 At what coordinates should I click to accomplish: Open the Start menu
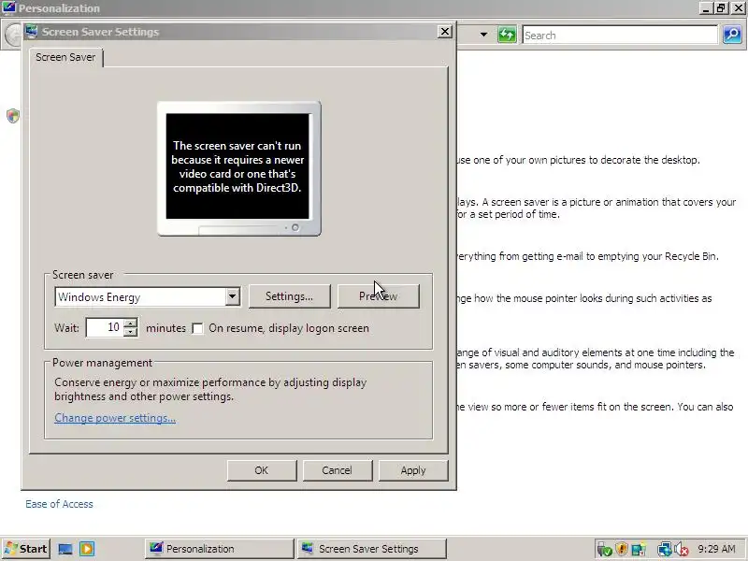tap(25, 549)
